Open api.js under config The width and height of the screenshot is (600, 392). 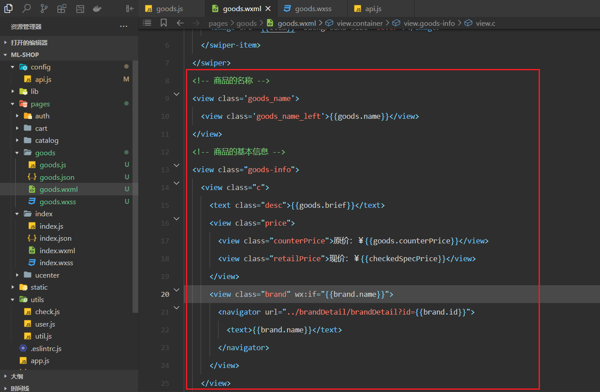tap(43, 79)
